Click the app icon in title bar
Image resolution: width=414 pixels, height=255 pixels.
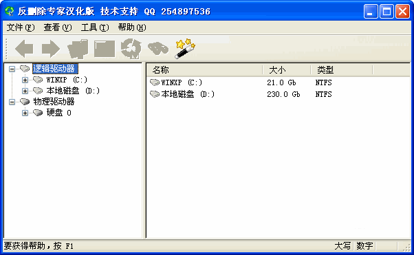(x=10, y=11)
